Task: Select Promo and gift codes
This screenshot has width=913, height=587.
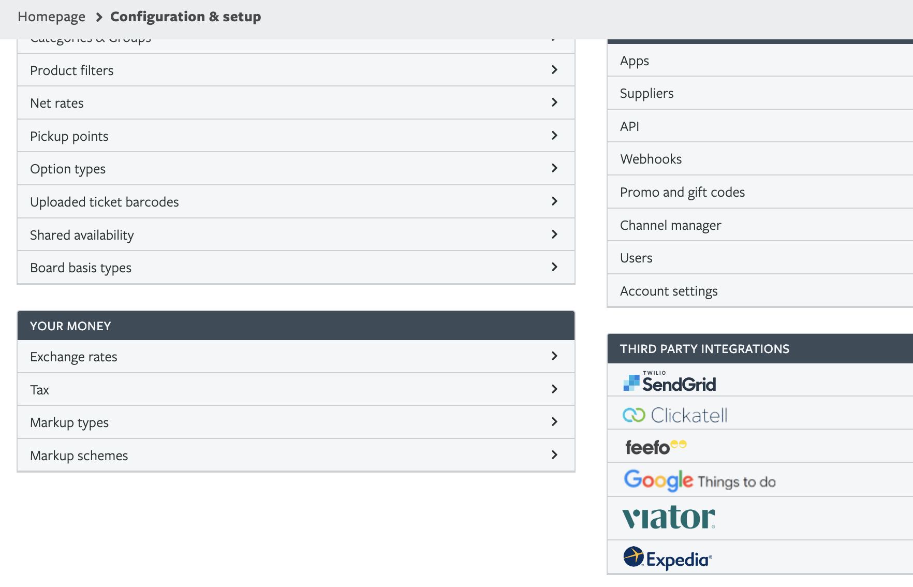Action: pyautogui.click(x=682, y=192)
